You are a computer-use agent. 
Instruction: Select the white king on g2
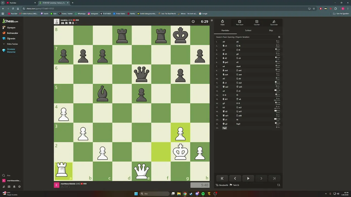tap(180, 152)
